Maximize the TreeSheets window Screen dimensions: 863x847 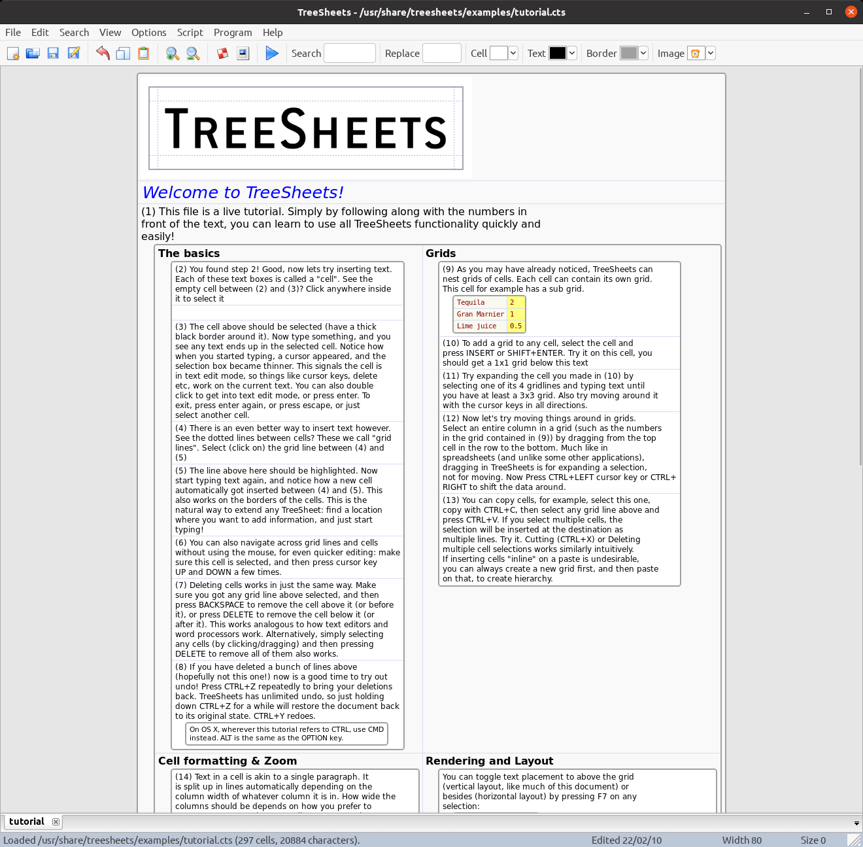click(829, 12)
